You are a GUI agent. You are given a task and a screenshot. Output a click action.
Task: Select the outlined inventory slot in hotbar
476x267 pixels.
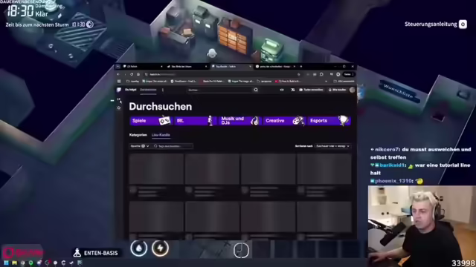click(x=241, y=250)
